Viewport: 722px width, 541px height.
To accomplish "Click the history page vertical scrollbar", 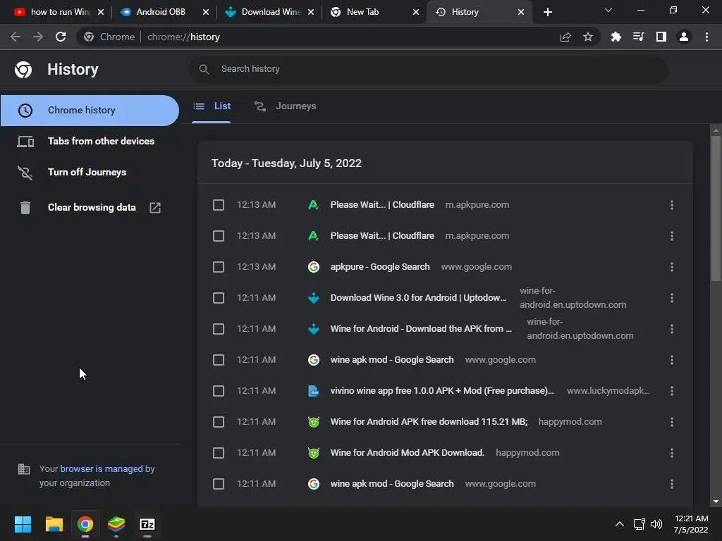I will [716, 208].
